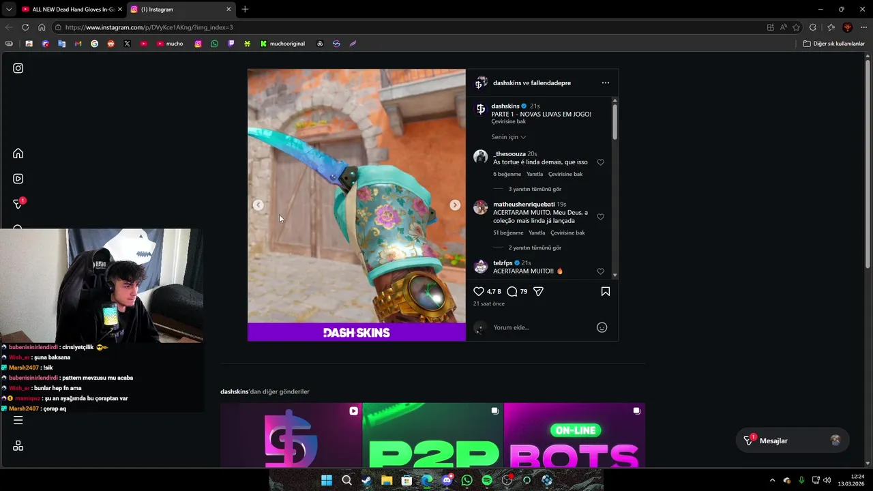Like the post with the heart icon
Viewport: 873px width, 491px height.
pyautogui.click(x=479, y=291)
